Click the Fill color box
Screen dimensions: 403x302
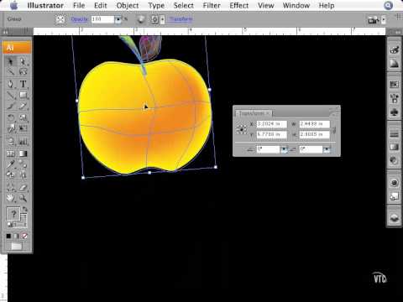[x=13, y=214]
